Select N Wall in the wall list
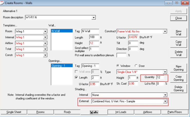Screen dimensions: 190x117 (x=62, y=31)
